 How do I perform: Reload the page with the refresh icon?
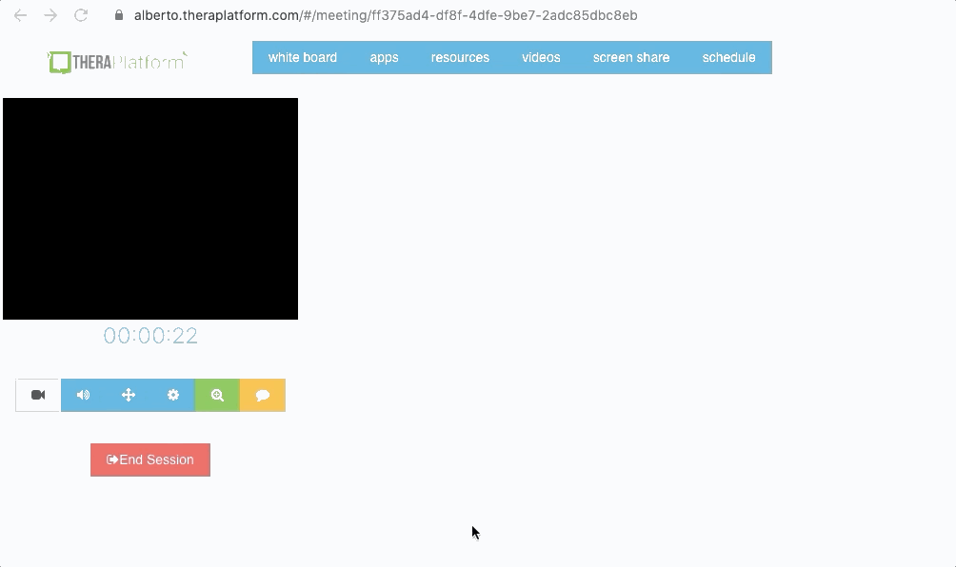pyautogui.click(x=81, y=15)
